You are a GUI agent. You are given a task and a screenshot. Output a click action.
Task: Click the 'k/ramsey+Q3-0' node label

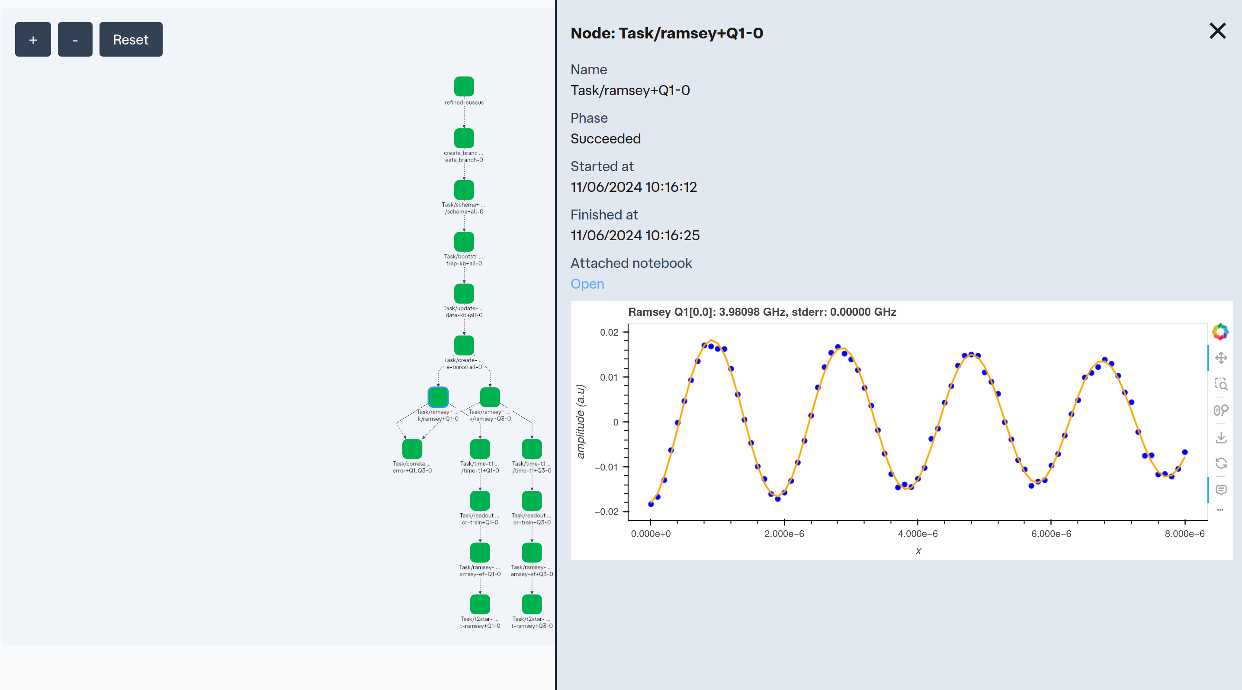[490, 419]
